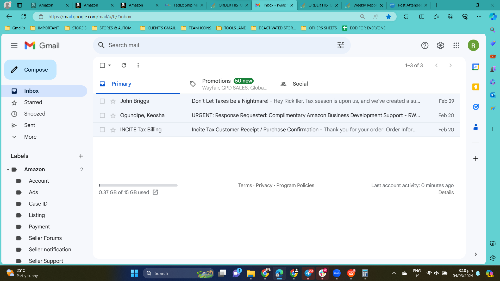Open the Edge tab actions menu
Screen dimensions: 500x281
point(20,5)
